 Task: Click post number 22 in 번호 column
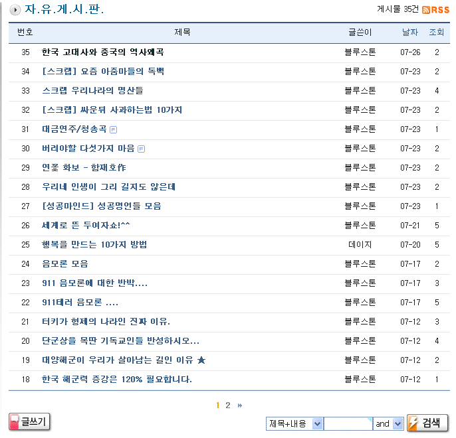(x=25, y=303)
